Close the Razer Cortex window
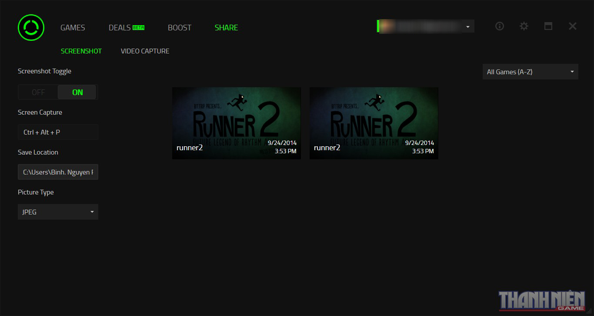The height and width of the screenshot is (316, 594). [x=573, y=26]
